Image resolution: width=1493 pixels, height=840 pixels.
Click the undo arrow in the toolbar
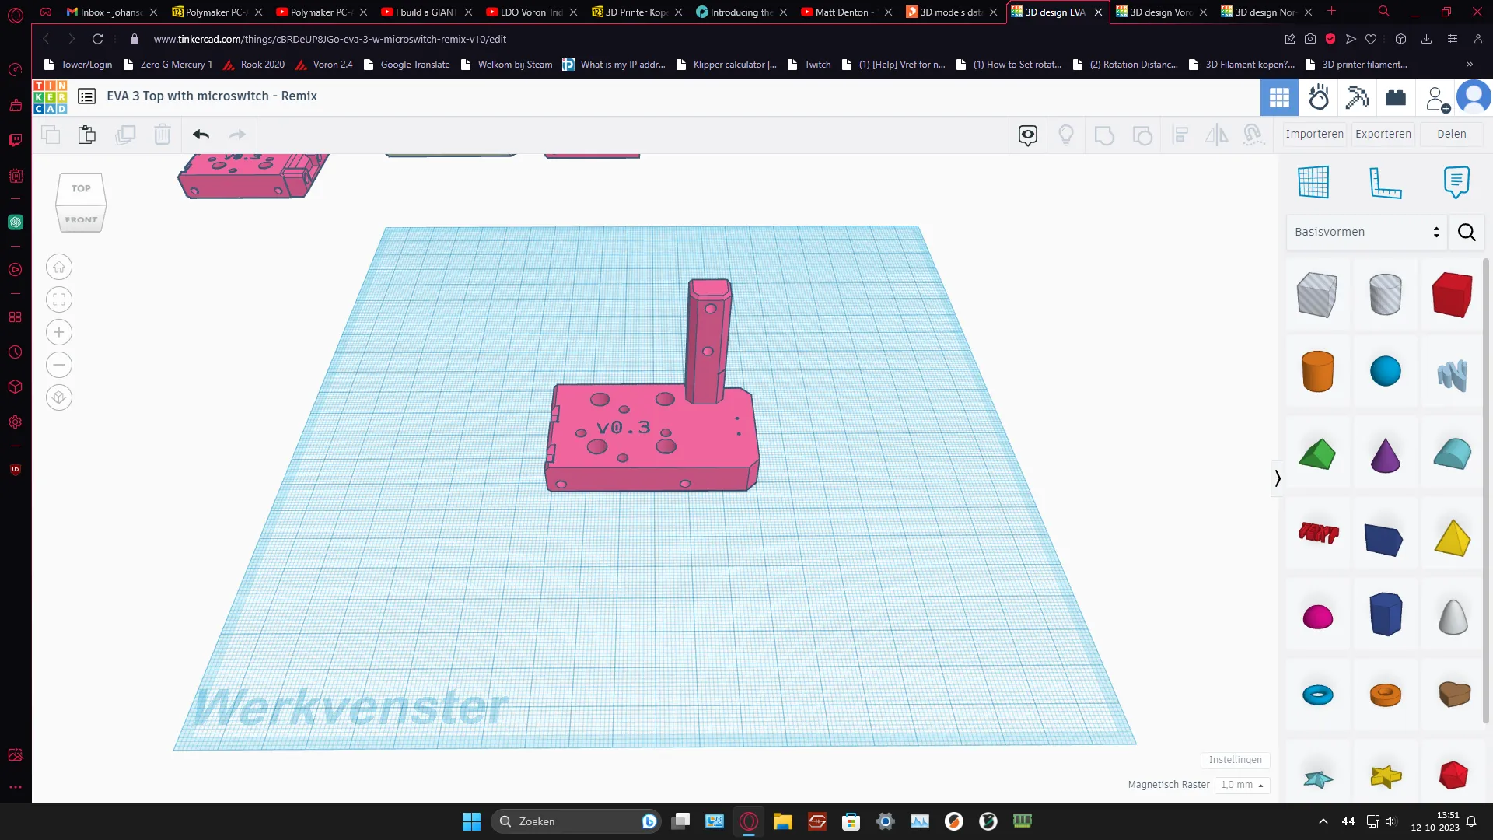click(201, 135)
